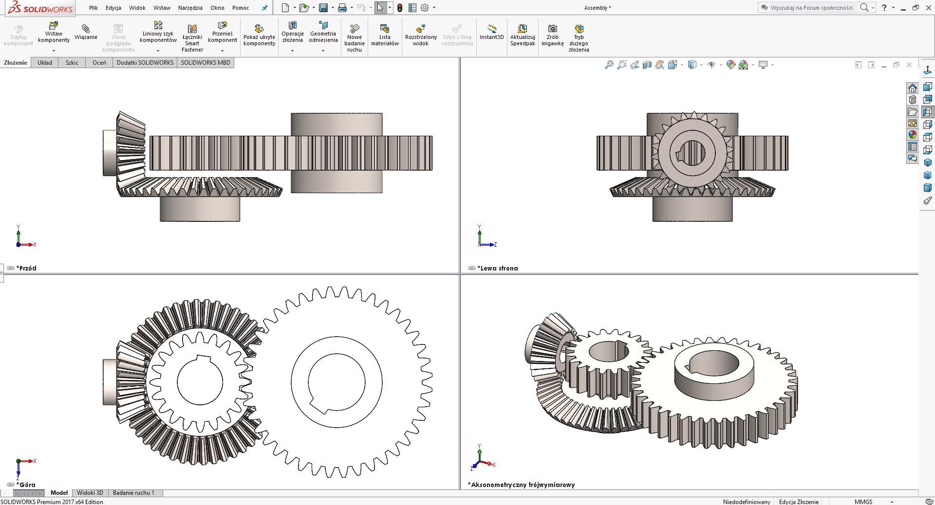Open the Widoki 3D bottom tab

[x=90, y=493]
